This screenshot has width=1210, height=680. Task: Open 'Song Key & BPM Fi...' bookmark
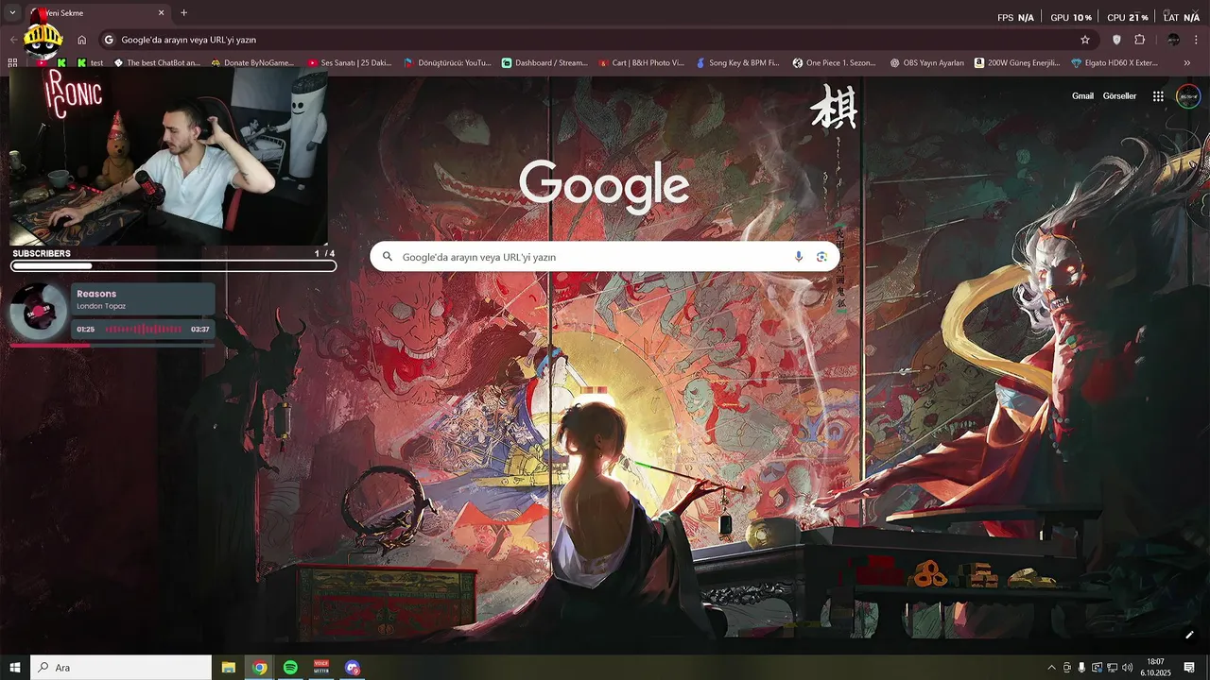737,63
